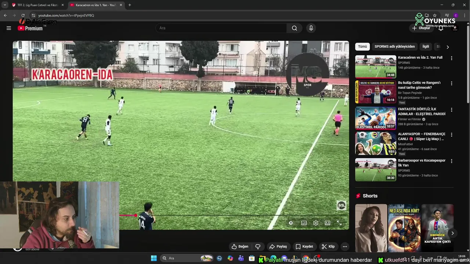Click the Windows taskbar Ara search box

pos(187,258)
